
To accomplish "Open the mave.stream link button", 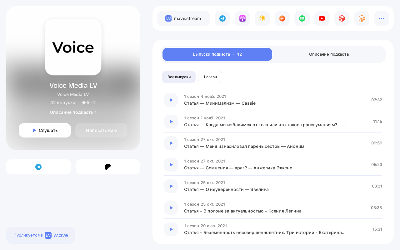I will (183, 18).
